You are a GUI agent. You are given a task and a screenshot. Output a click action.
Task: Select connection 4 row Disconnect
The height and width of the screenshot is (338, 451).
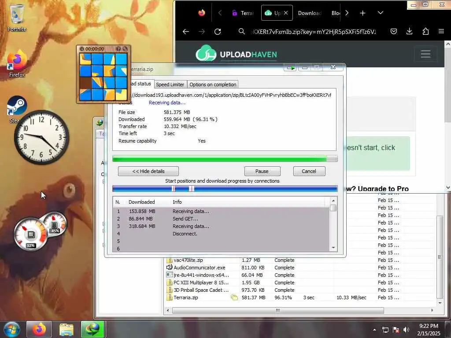[x=221, y=234]
